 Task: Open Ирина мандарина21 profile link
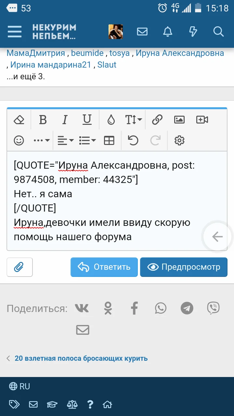[51, 65]
